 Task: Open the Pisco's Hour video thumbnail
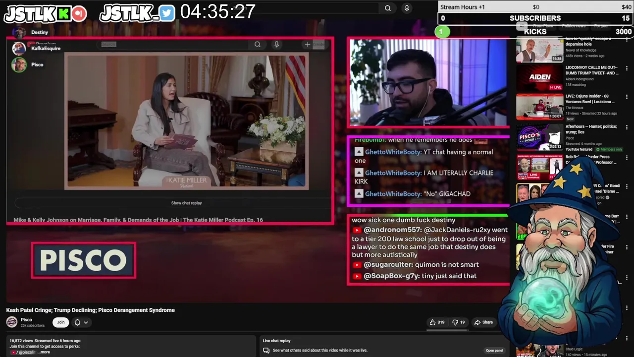tap(539, 136)
